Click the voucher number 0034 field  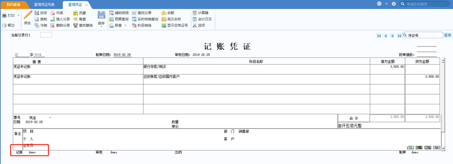tap(39, 55)
